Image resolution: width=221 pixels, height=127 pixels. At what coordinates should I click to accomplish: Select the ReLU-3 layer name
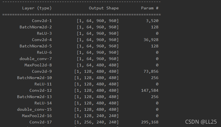point(44,33)
